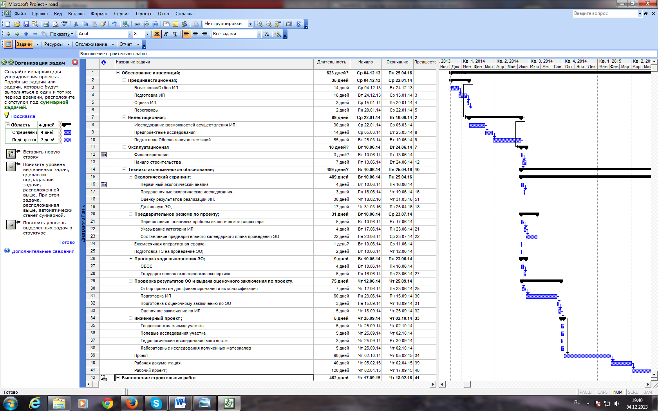
Task: Open Print Preview from the toolbar
Action: click(x=55, y=24)
